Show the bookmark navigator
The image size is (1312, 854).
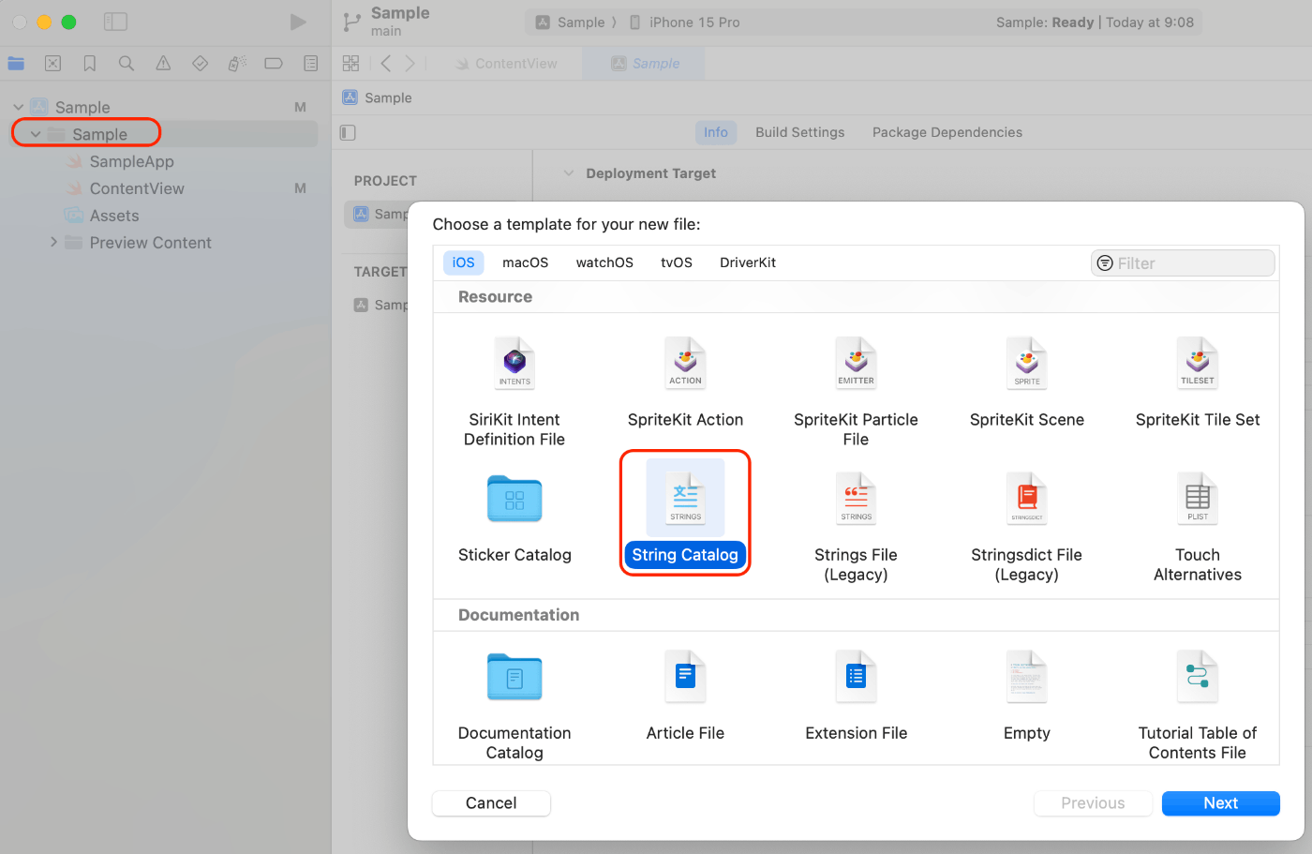(90, 64)
